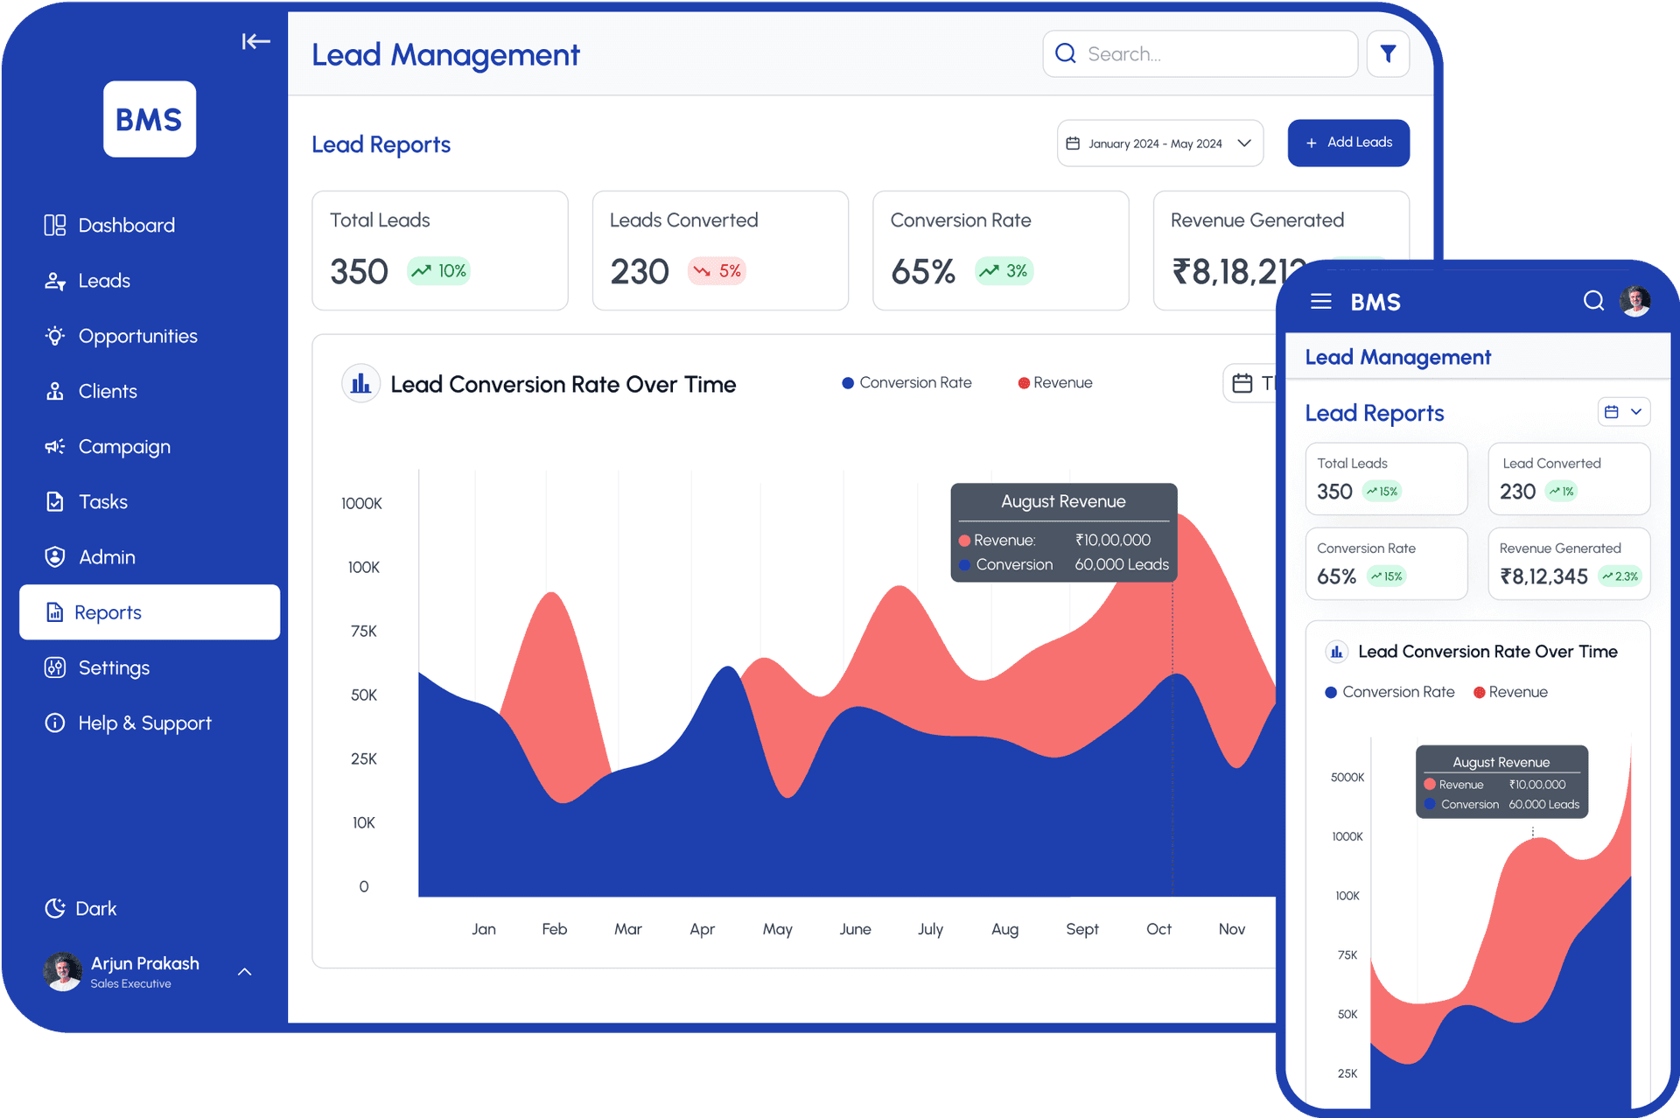Open the mobile Lead Reports calendar dropdown
The image size is (1680, 1118).
click(1623, 412)
